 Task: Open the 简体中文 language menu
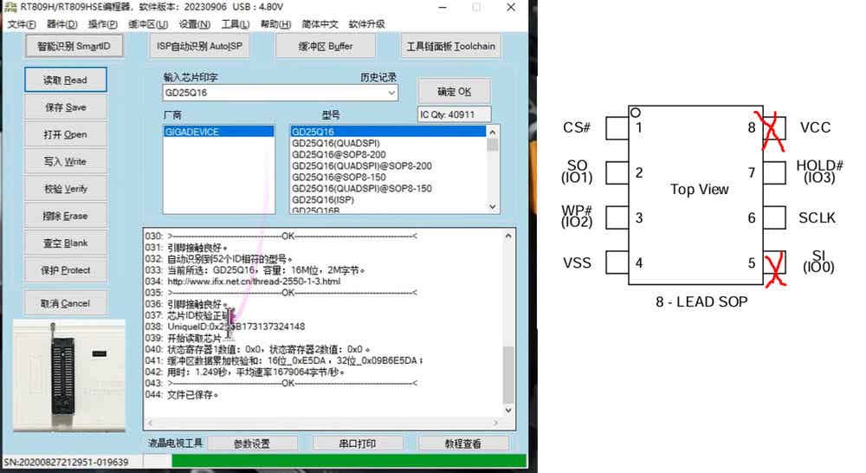pos(320,24)
